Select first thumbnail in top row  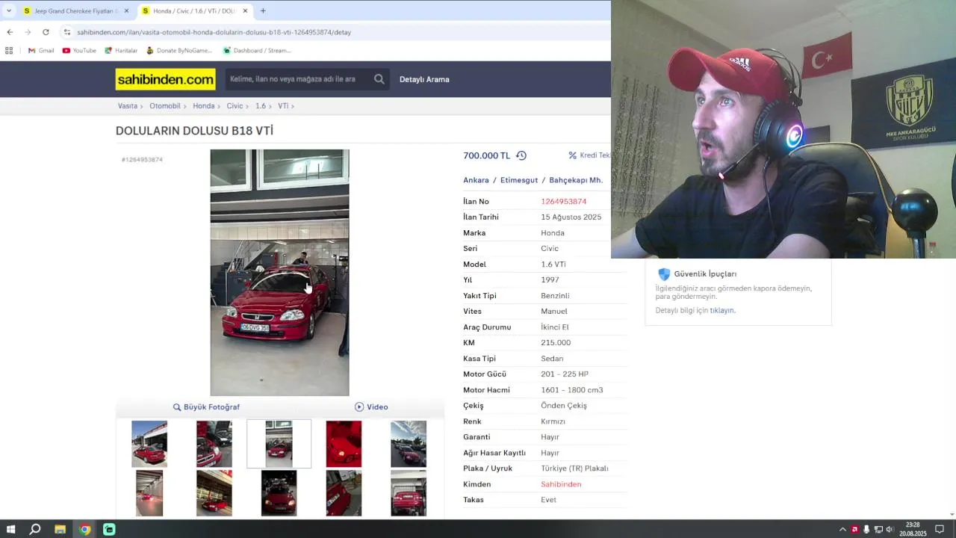[x=149, y=444]
